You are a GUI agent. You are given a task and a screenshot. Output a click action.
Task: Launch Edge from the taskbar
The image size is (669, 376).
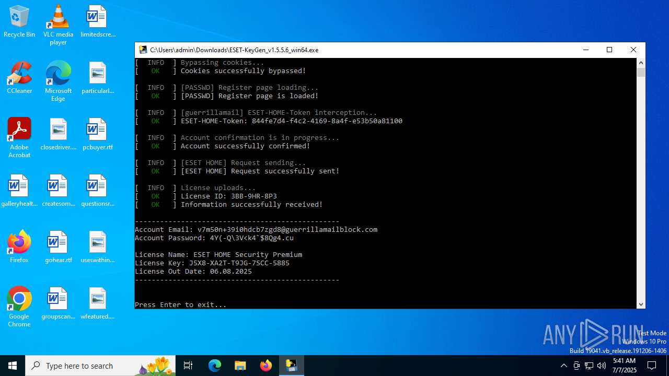tap(215, 366)
